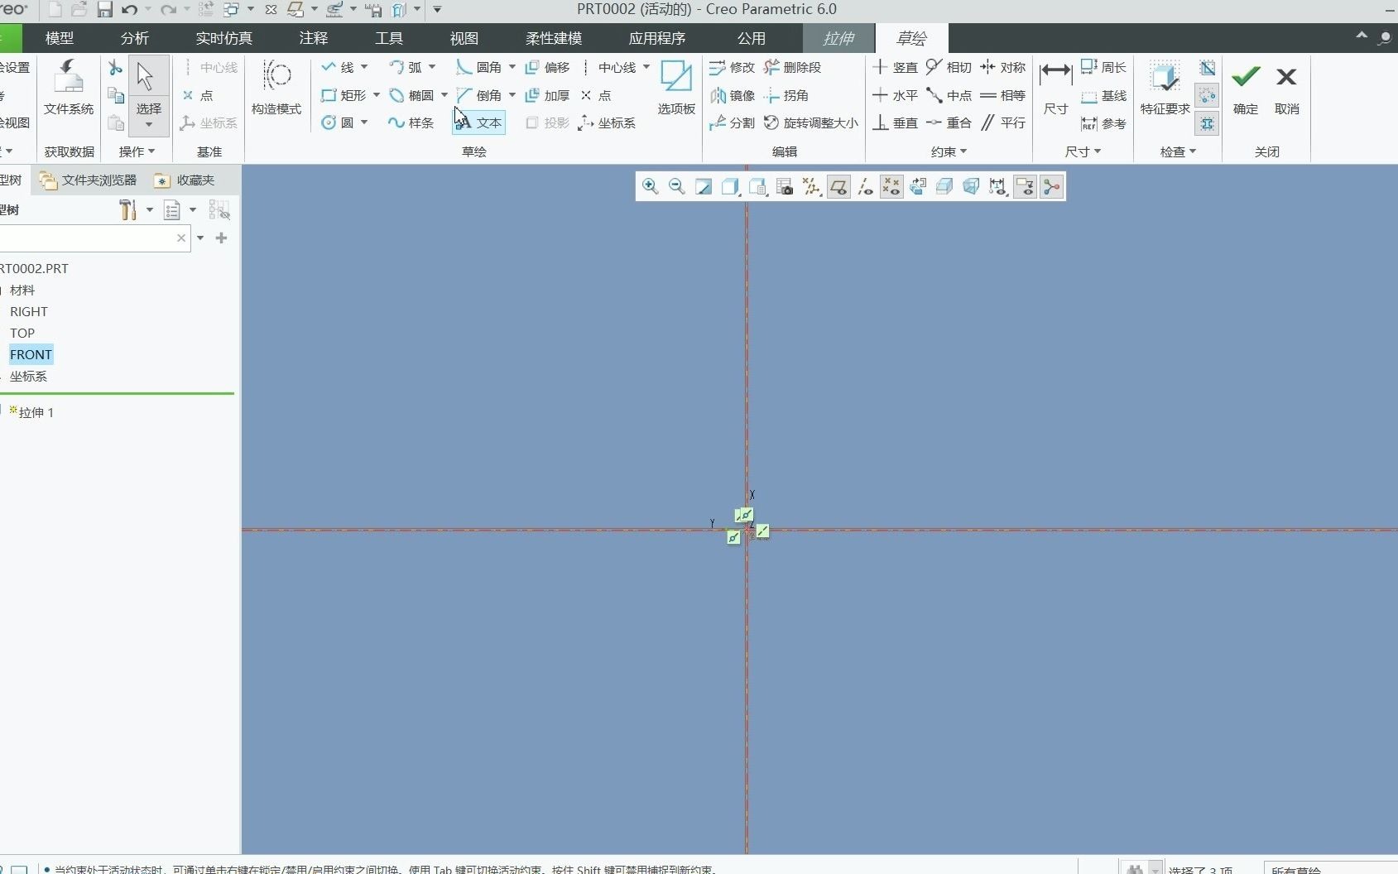Click Delete Segment tool (删除段)

click(x=793, y=67)
